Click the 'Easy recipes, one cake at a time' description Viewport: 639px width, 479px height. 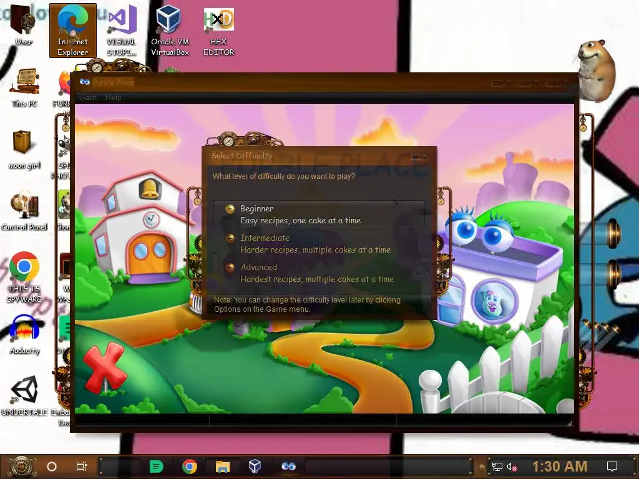[x=300, y=221]
